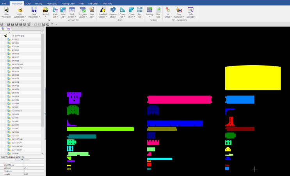
Task: Select the SS11032STO part in tree
Action: tap(17, 111)
